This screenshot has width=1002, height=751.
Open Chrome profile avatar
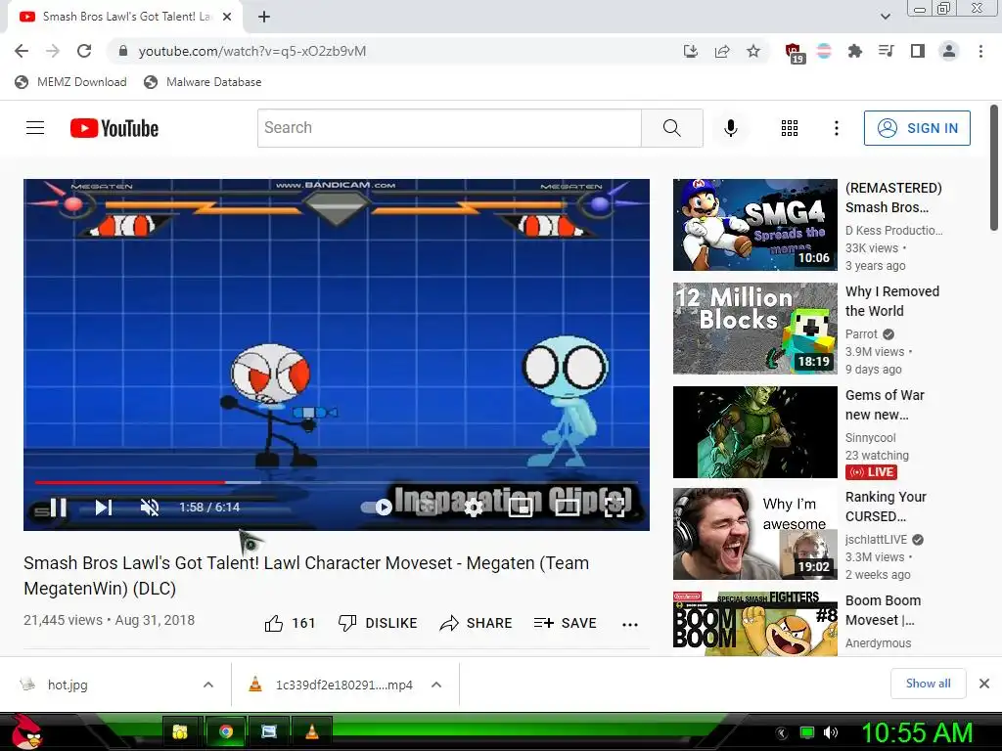coord(949,51)
